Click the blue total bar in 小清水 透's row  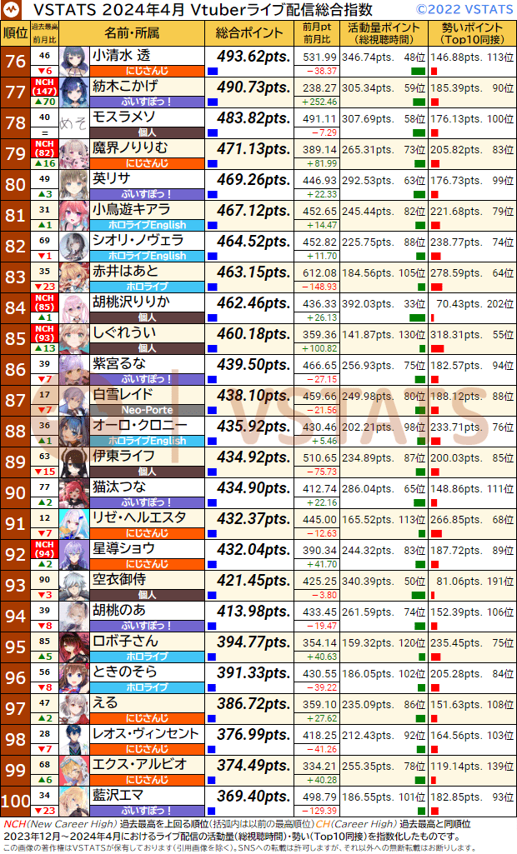pos(213,72)
